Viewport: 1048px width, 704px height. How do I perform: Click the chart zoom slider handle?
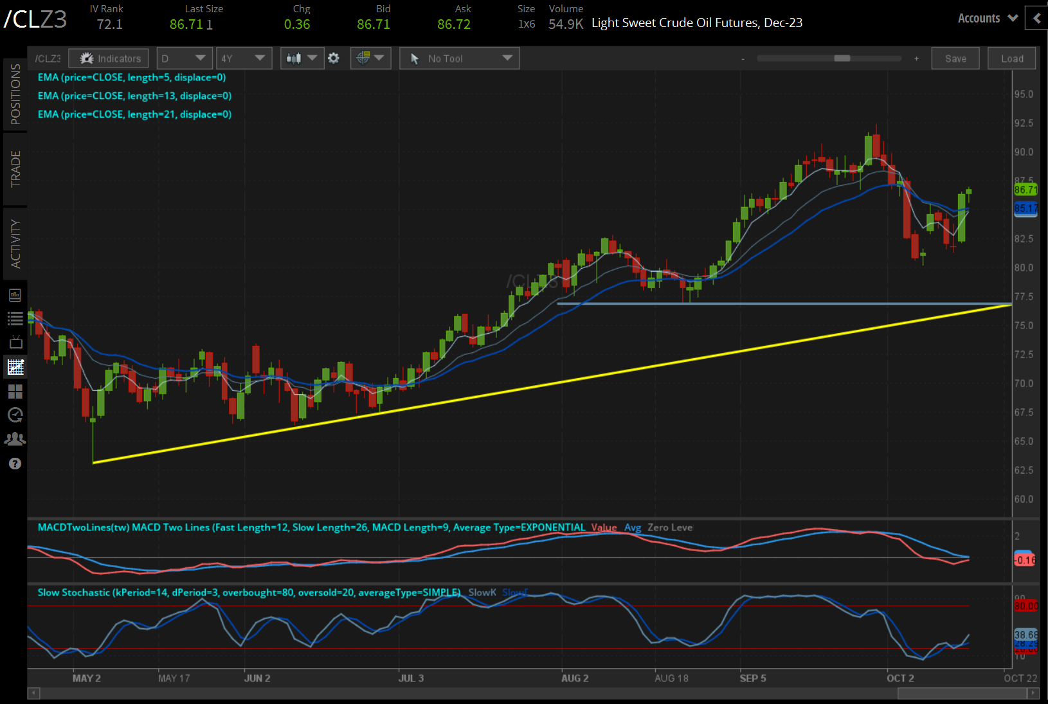point(842,59)
